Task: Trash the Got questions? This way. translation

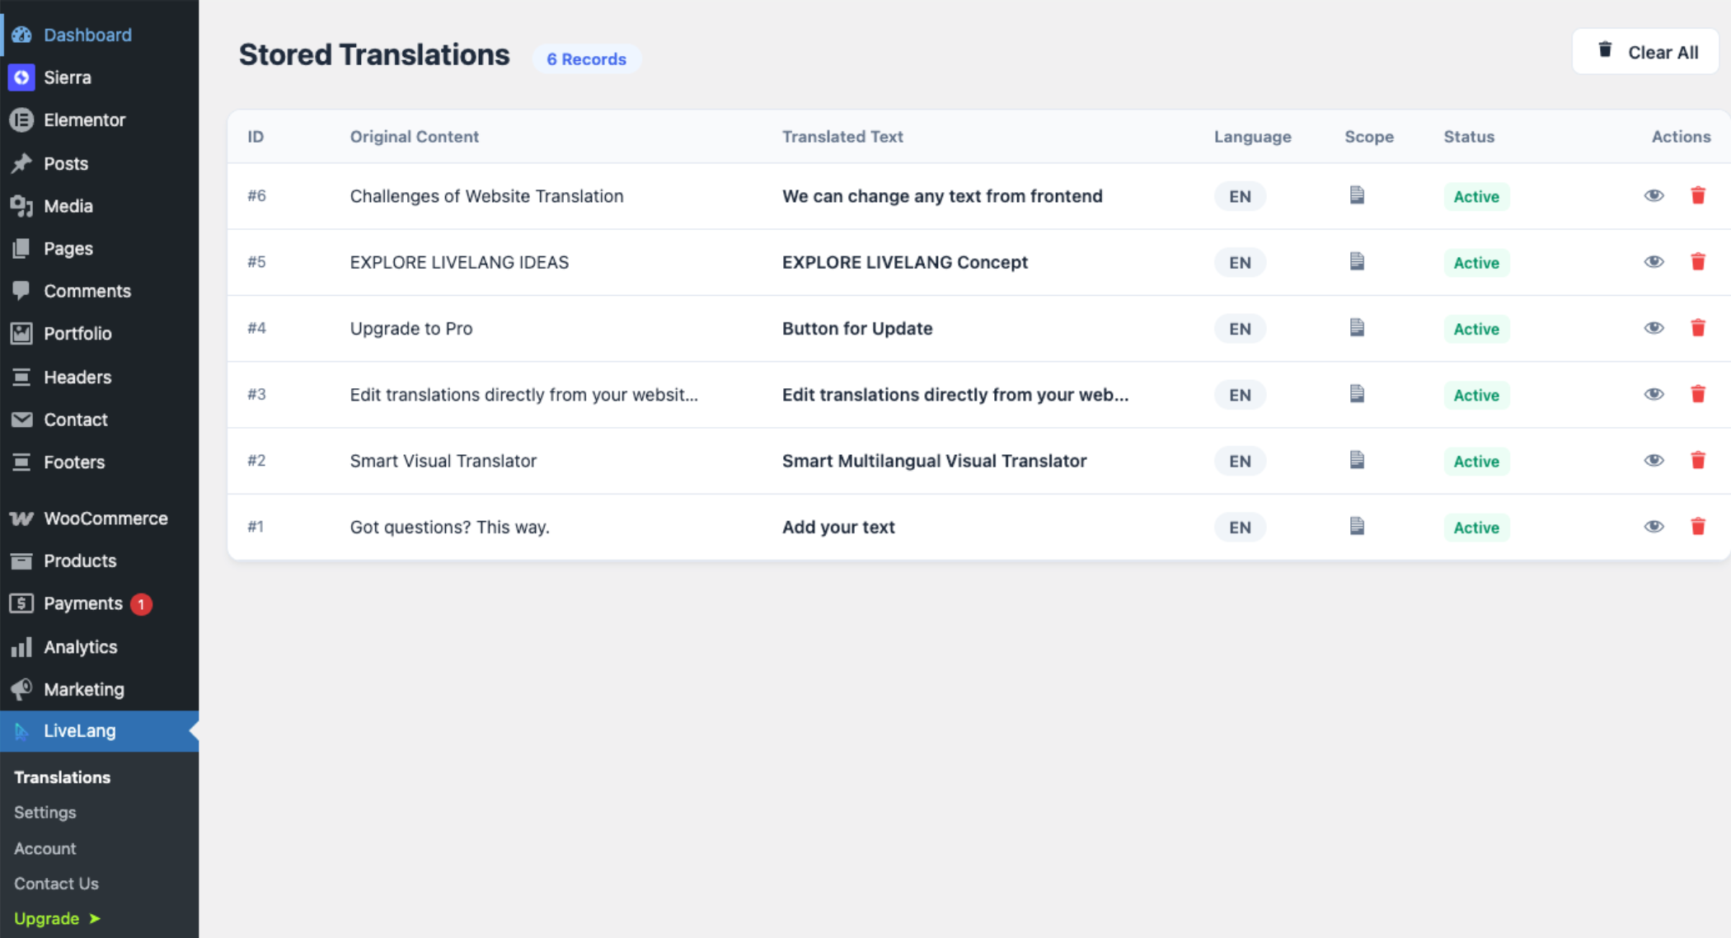Action: [1698, 526]
